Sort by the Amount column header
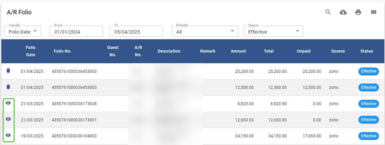 238,51
